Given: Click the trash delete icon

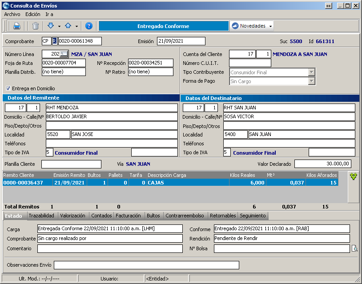Looking at the screenshot, I should pos(36,26).
